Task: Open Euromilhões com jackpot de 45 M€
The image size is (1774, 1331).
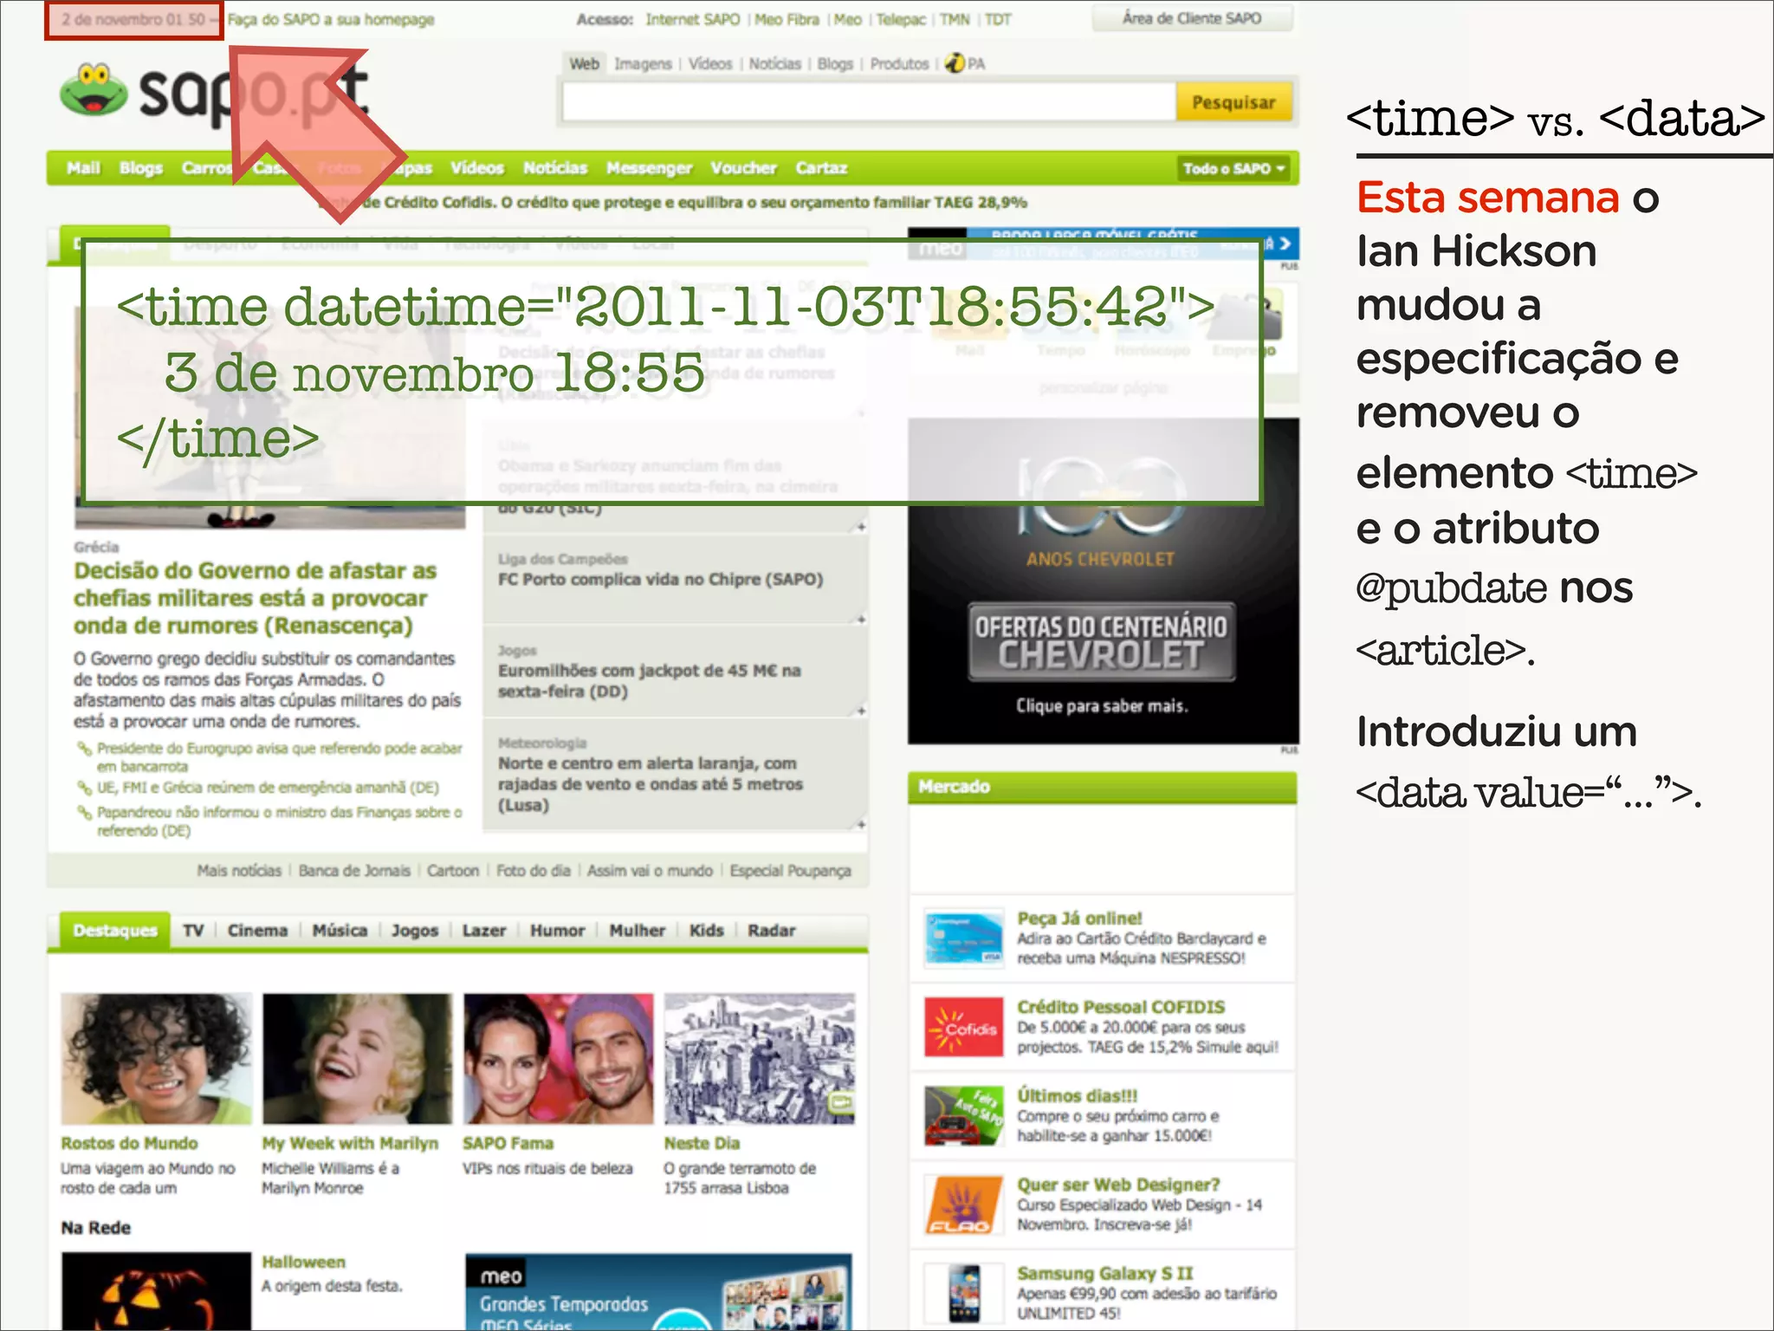Action: [x=649, y=681]
